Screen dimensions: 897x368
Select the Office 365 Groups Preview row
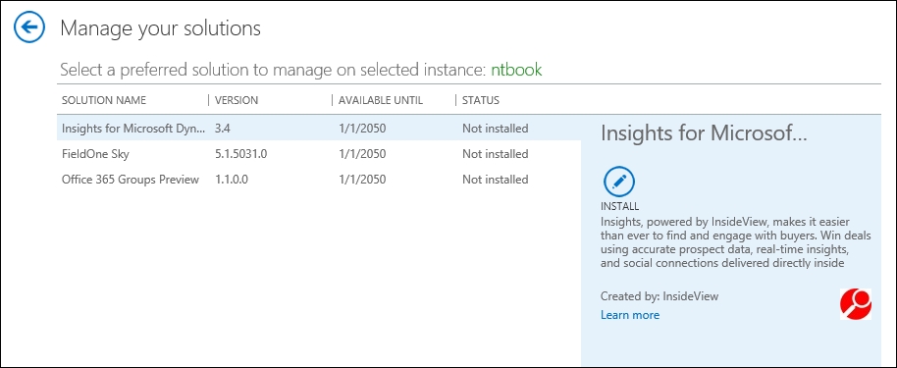[319, 180]
